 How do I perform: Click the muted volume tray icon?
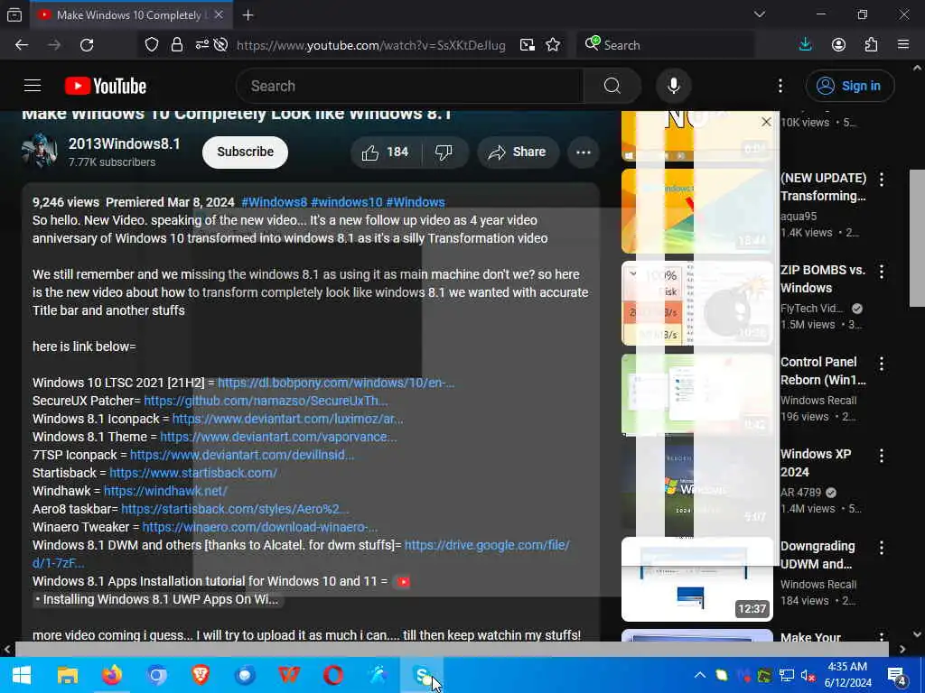[x=808, y=676]
